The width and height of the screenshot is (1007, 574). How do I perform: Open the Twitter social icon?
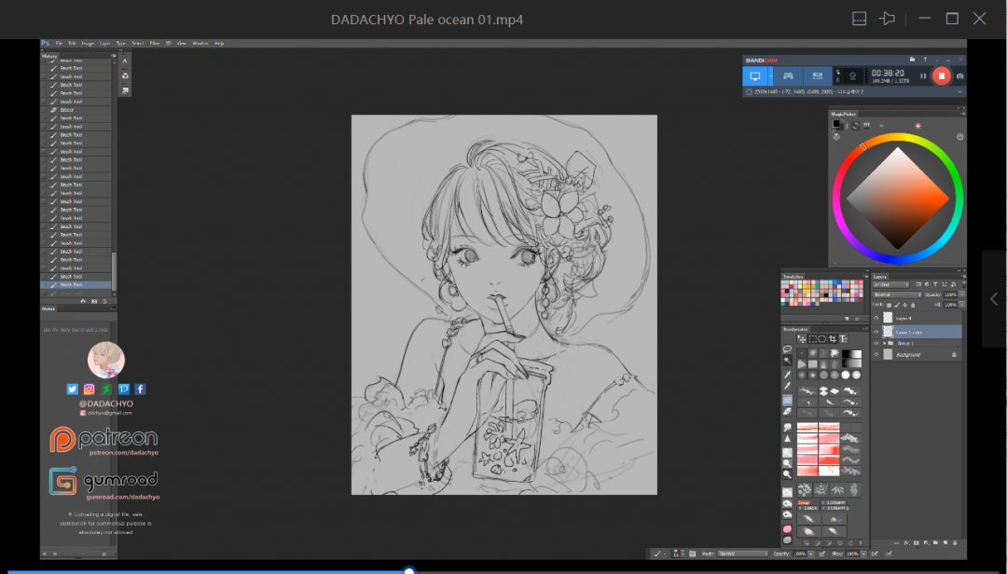[x=72, y=389]
